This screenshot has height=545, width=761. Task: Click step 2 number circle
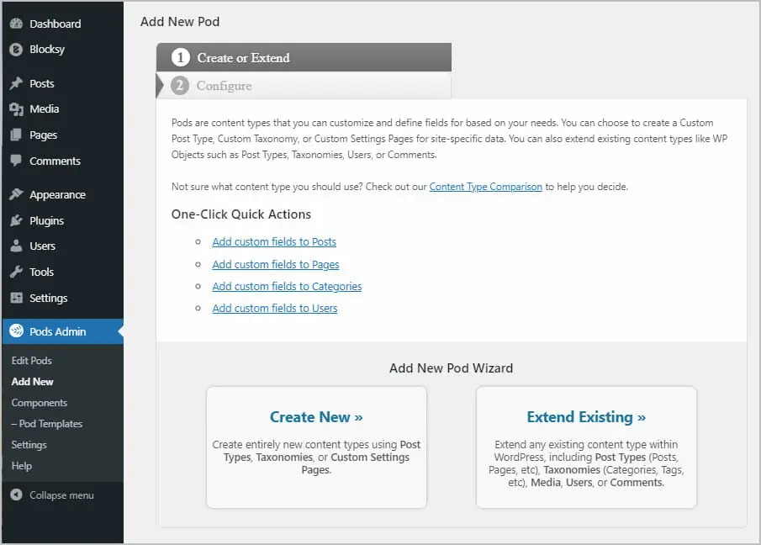tap(180, 86)
